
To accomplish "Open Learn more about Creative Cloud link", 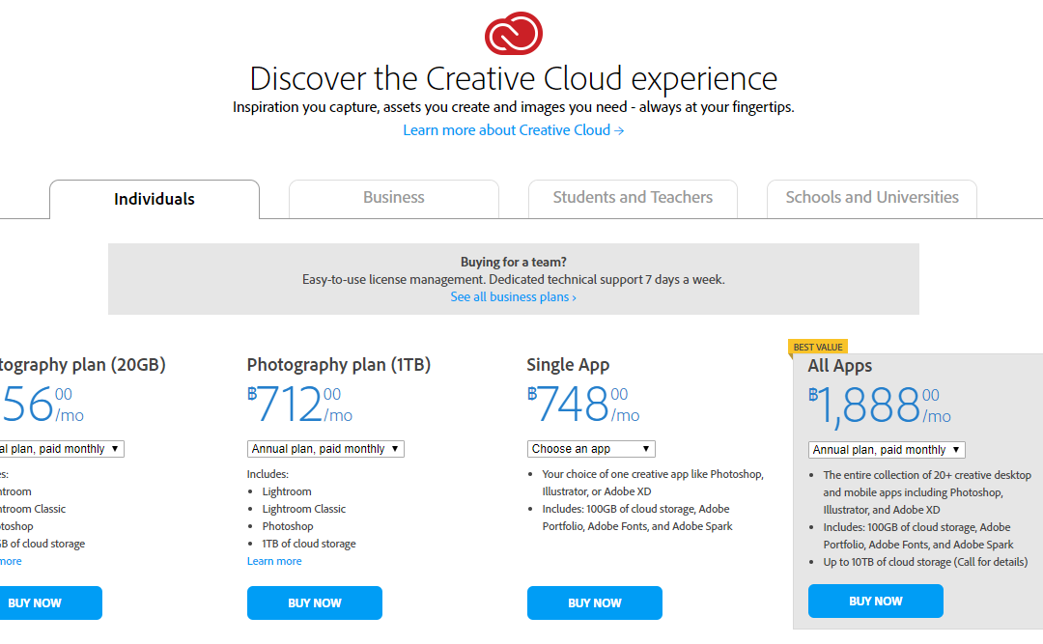I will 514,130.
